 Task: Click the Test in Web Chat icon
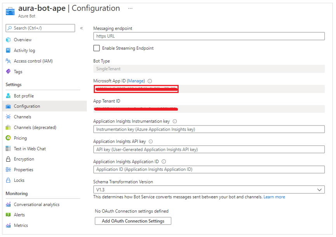pos(8,148)
